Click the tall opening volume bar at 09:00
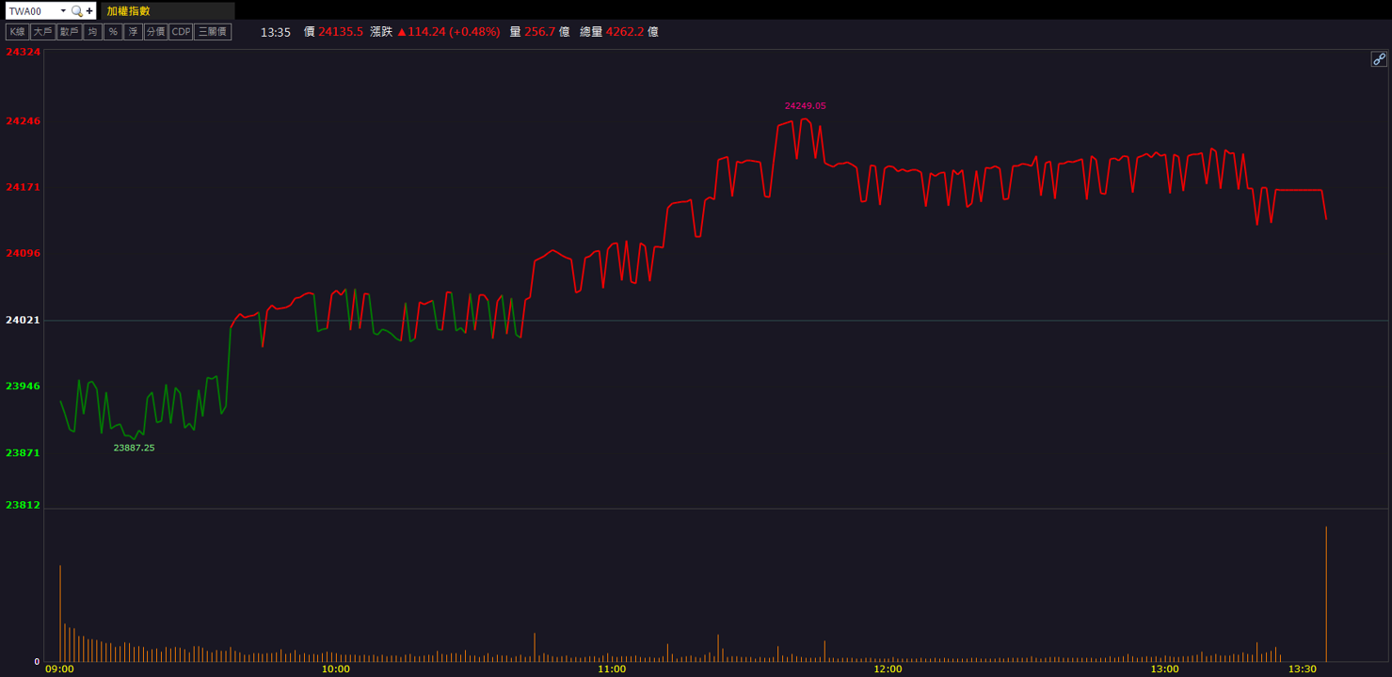1392x677 pixels. point(60,613)
